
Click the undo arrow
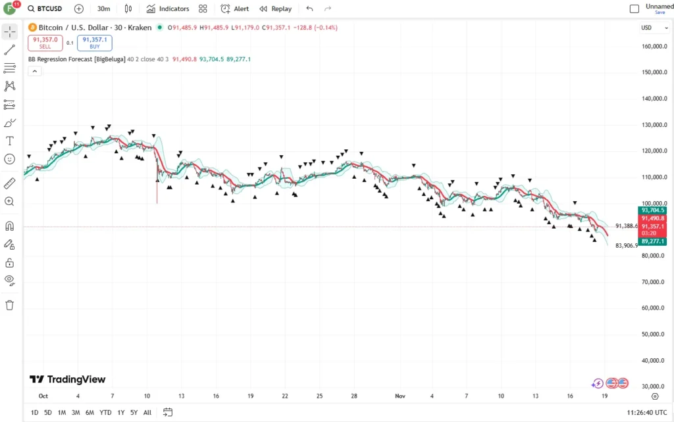(x=309, y=9)
